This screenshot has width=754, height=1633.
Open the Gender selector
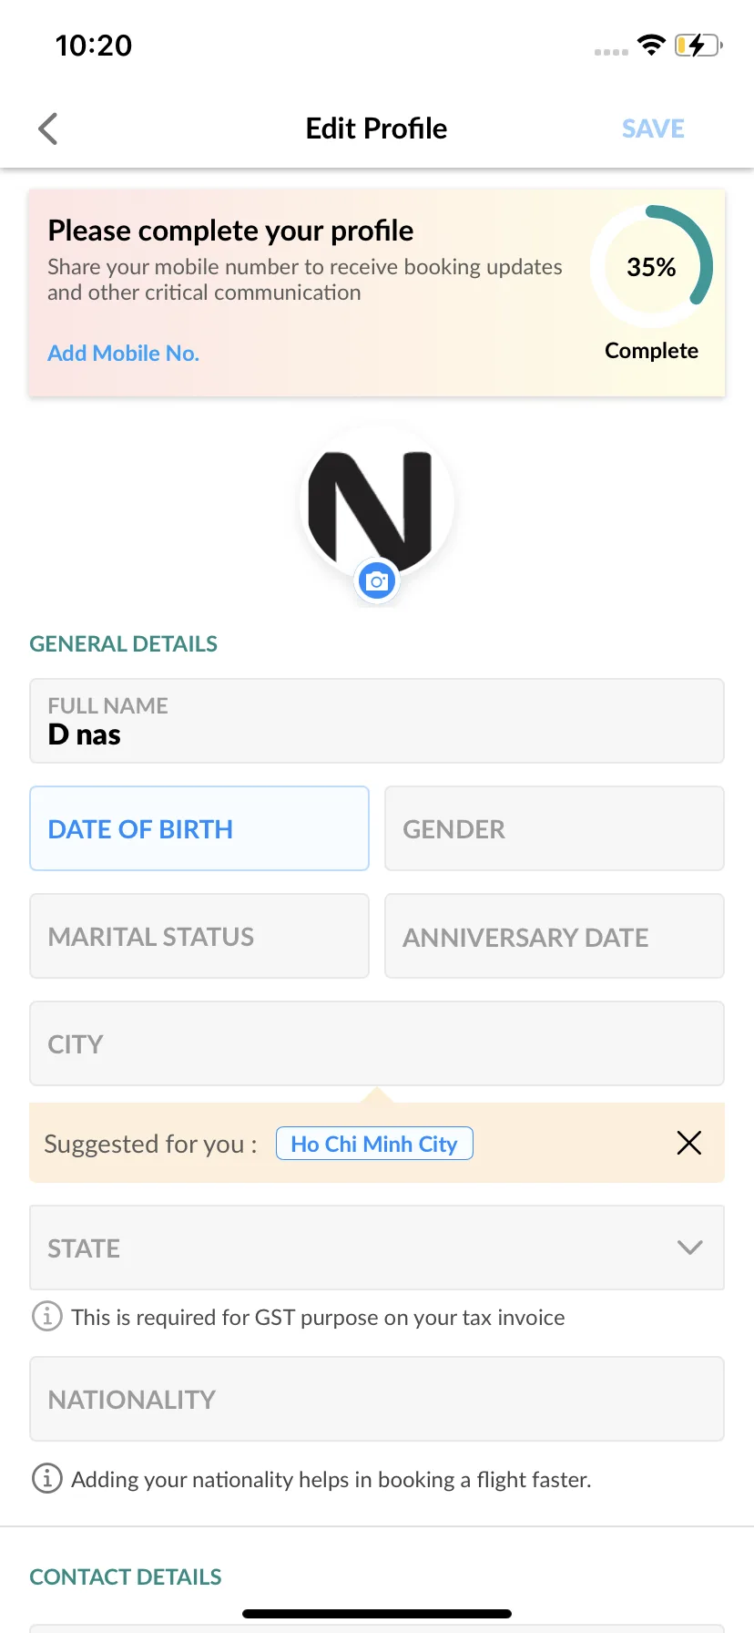click(555, 828)
